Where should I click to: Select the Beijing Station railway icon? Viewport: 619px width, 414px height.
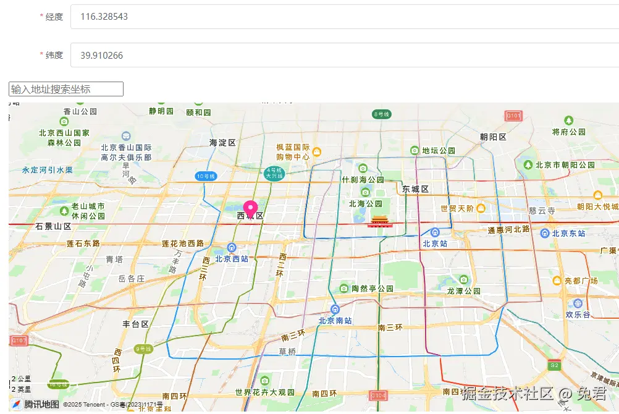[x=435, y=232]
